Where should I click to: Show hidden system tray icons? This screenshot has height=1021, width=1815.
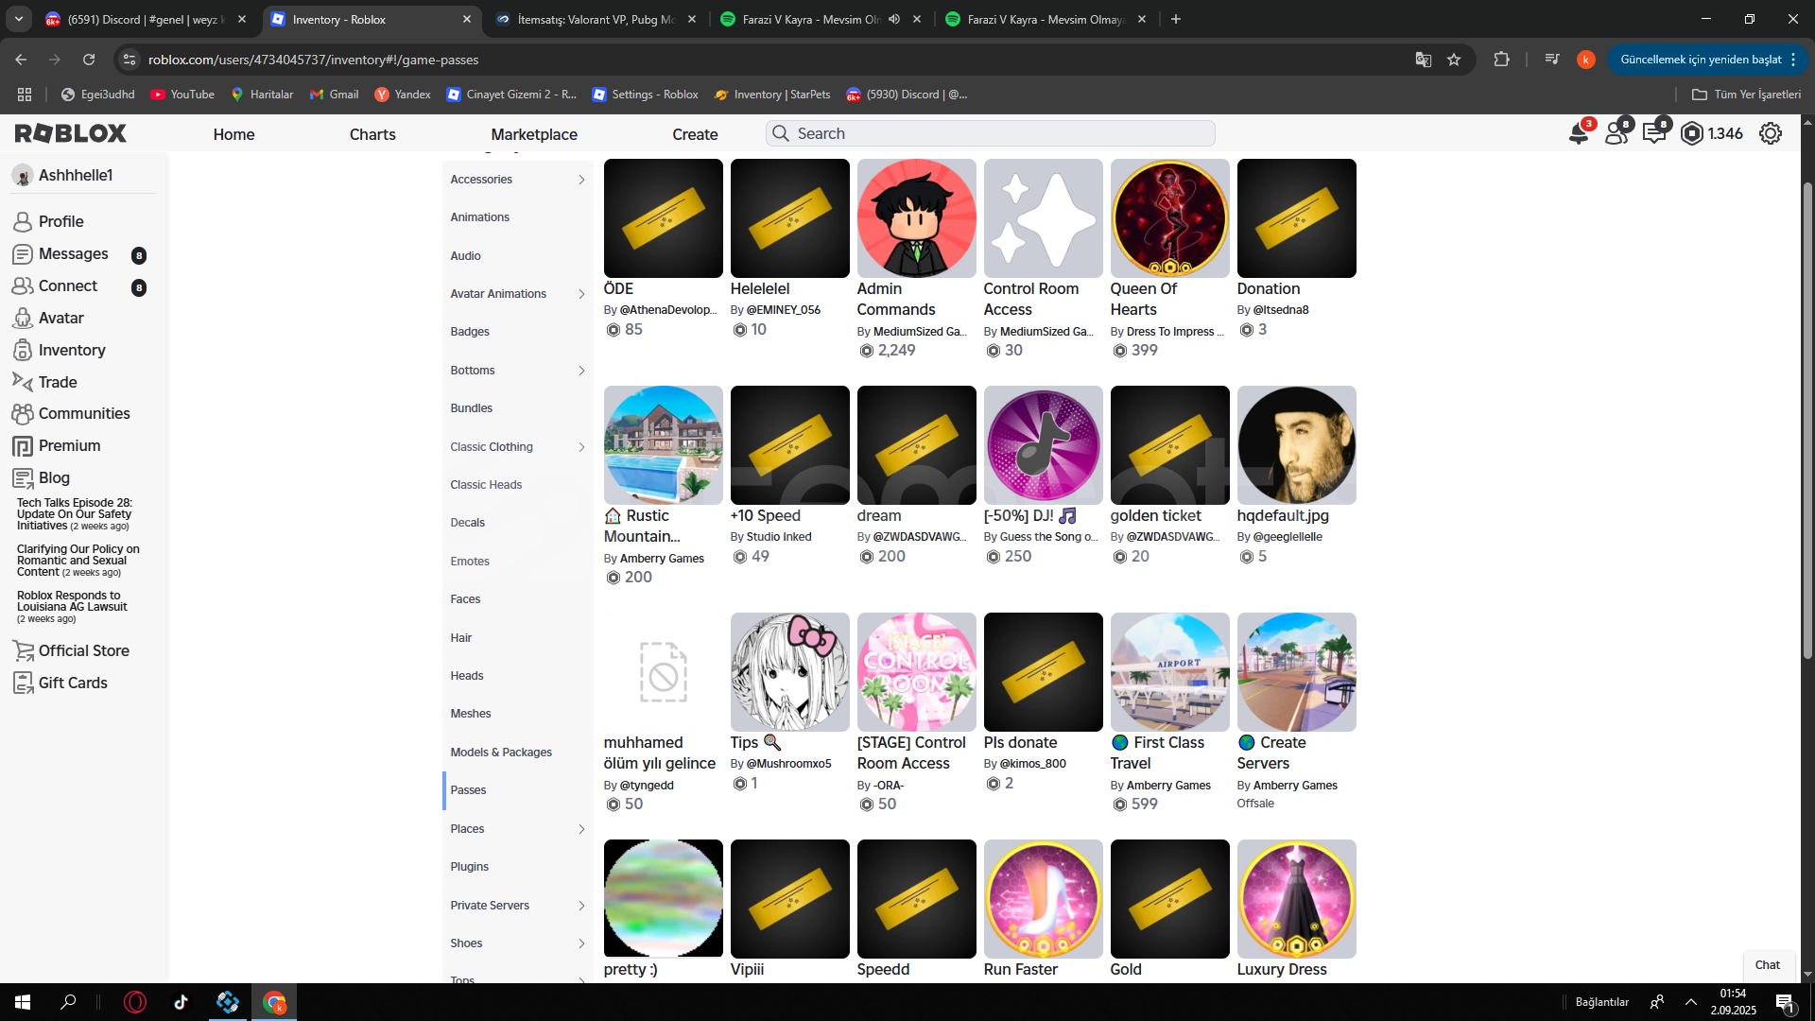[1691, 1002]
